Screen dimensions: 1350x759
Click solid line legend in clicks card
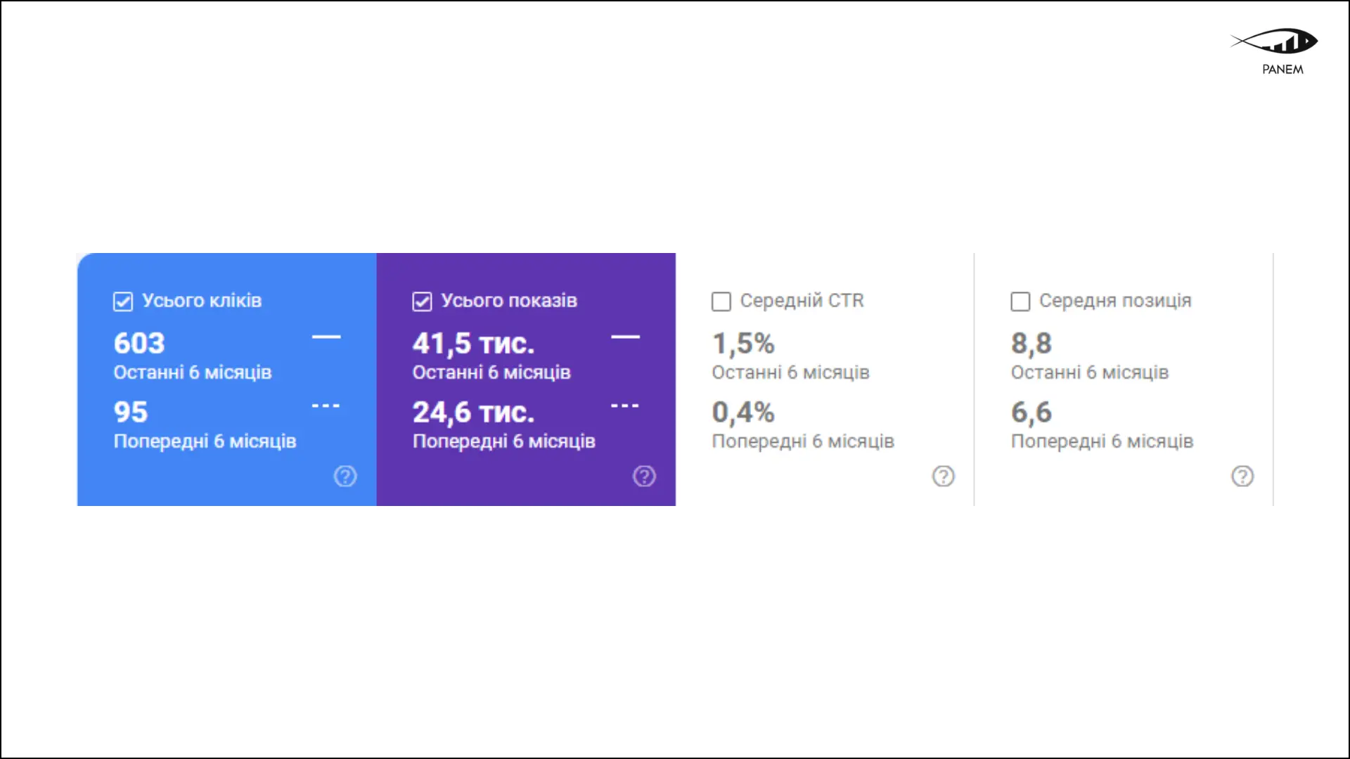[x=326, y=337]
